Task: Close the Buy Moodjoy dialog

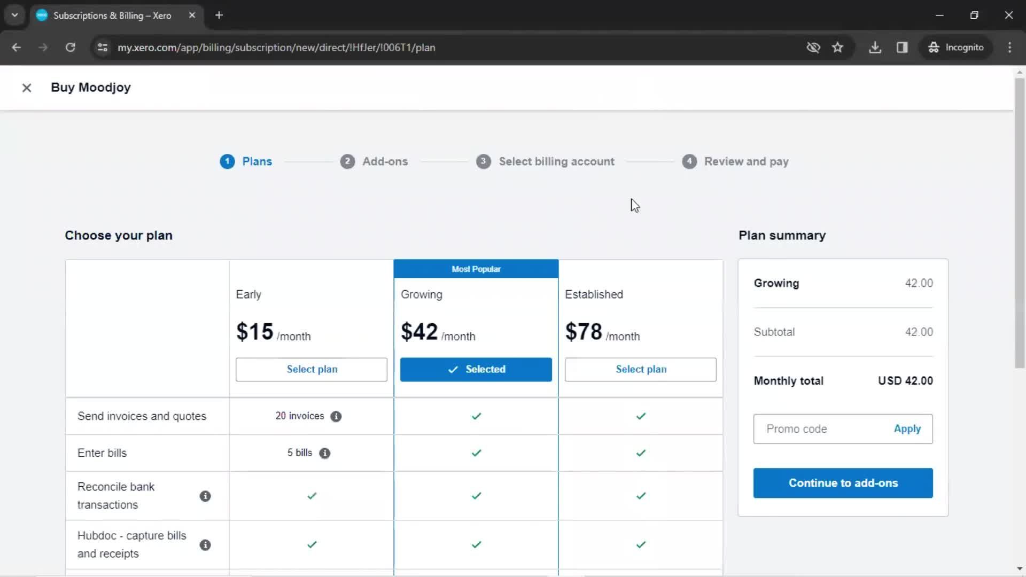Action: (27, 88)
